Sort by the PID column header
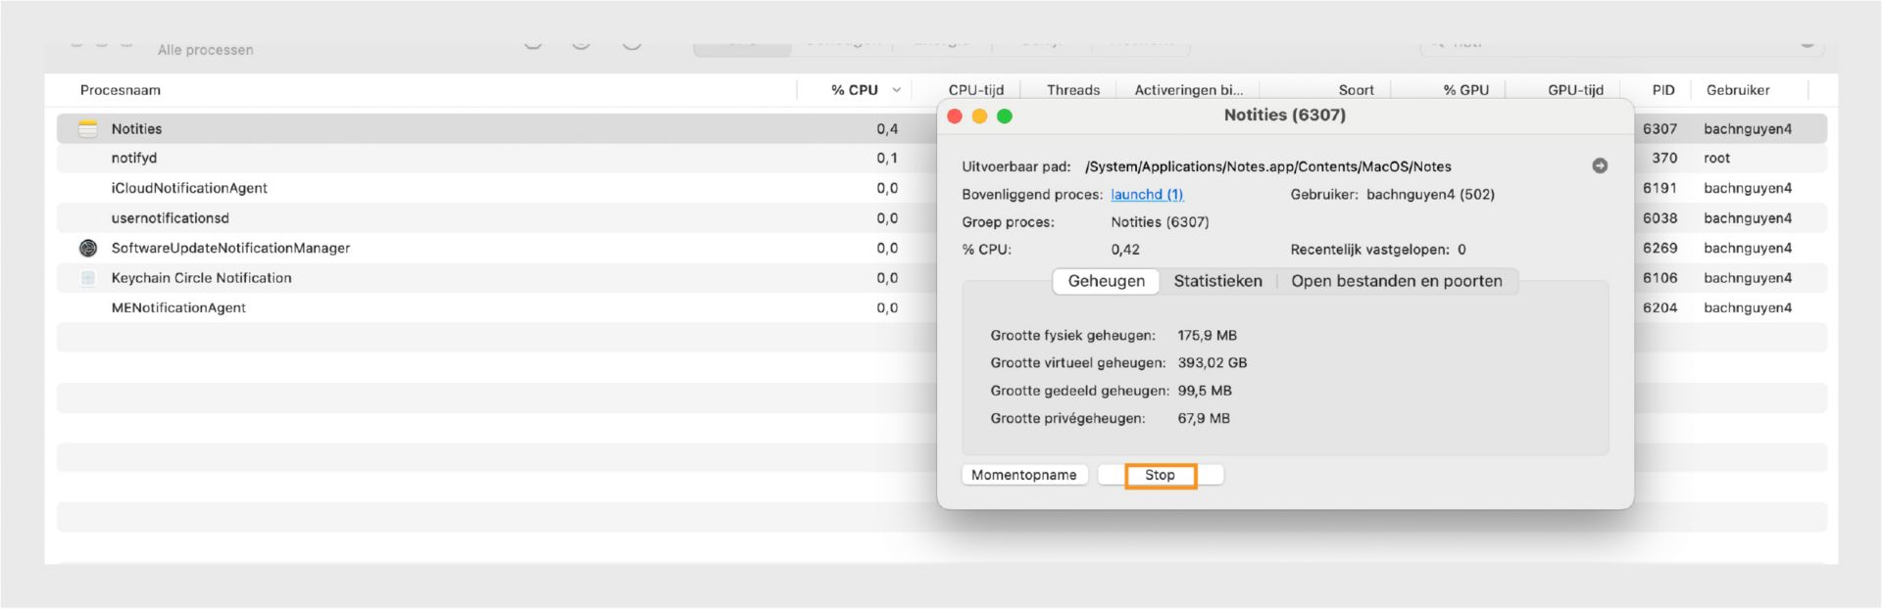 point(1663,90)
